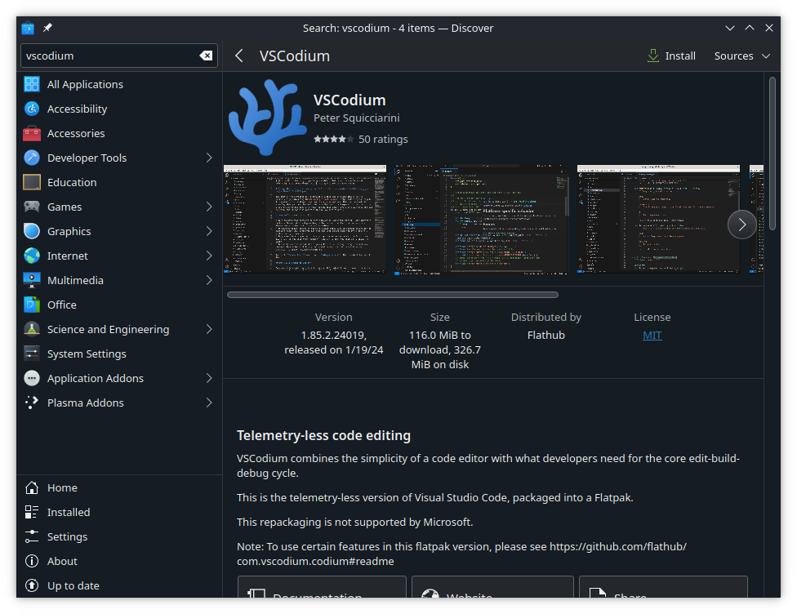The height and width of the screenshot is (614, 797).
Task: Expand Science and Engineering category arrow
Action: click(209, 329)
